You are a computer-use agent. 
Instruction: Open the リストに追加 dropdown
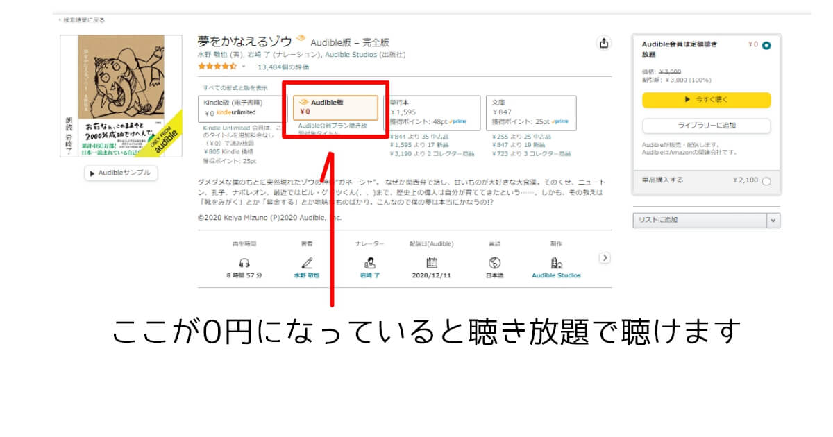[706, 220]
